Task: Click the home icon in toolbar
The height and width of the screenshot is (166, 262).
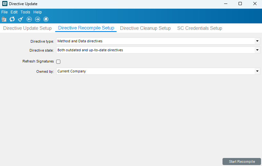Action: pyautogui.click(x=46, y=19)
